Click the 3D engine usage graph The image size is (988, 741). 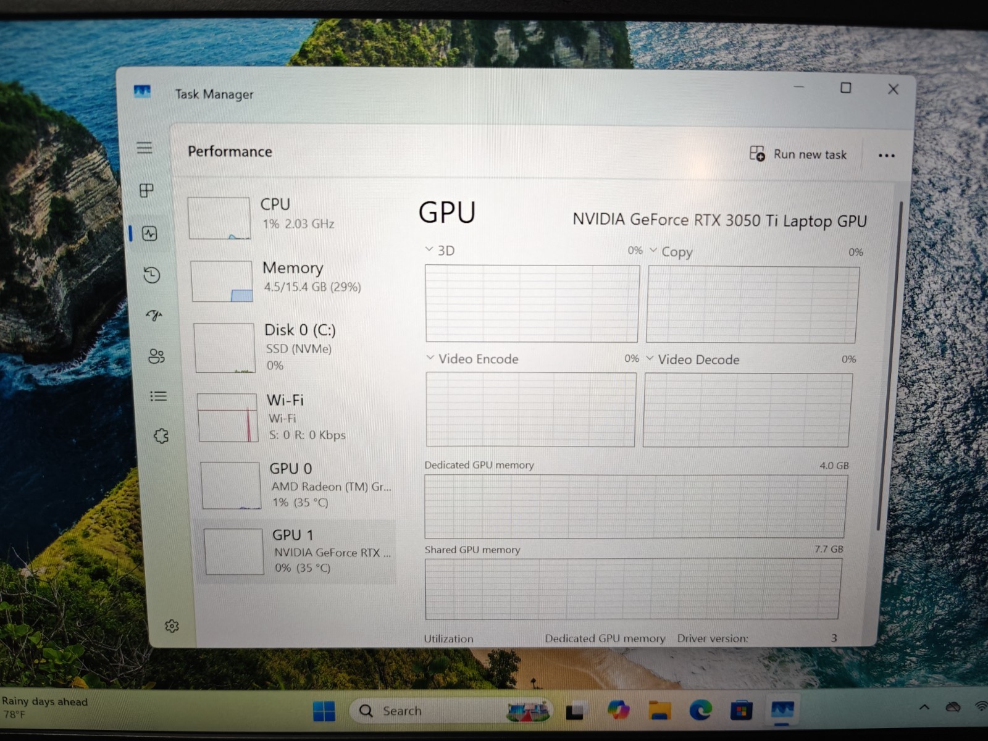(532, 303)
